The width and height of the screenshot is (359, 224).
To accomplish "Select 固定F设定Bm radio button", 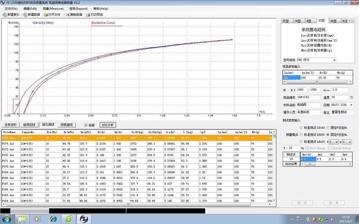I will click(328, 128).
